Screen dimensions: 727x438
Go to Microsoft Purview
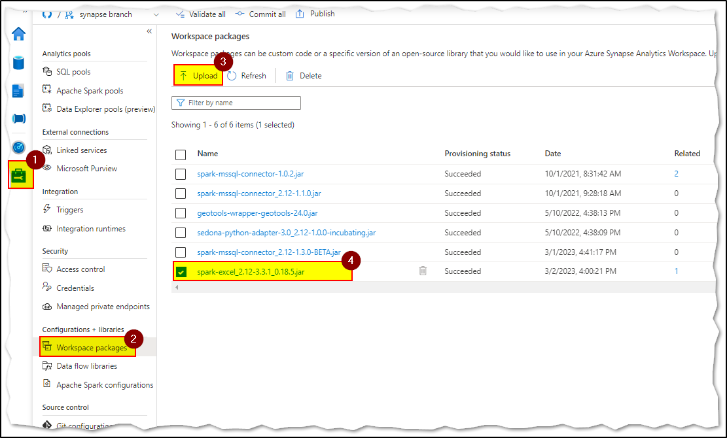86,169
